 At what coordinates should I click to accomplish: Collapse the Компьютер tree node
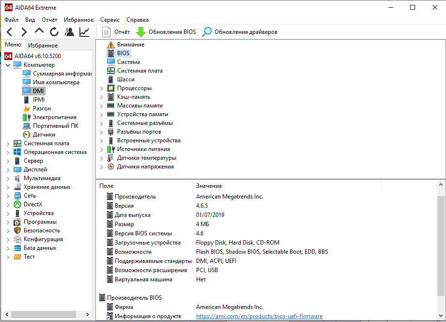click(x=8, y=65)
